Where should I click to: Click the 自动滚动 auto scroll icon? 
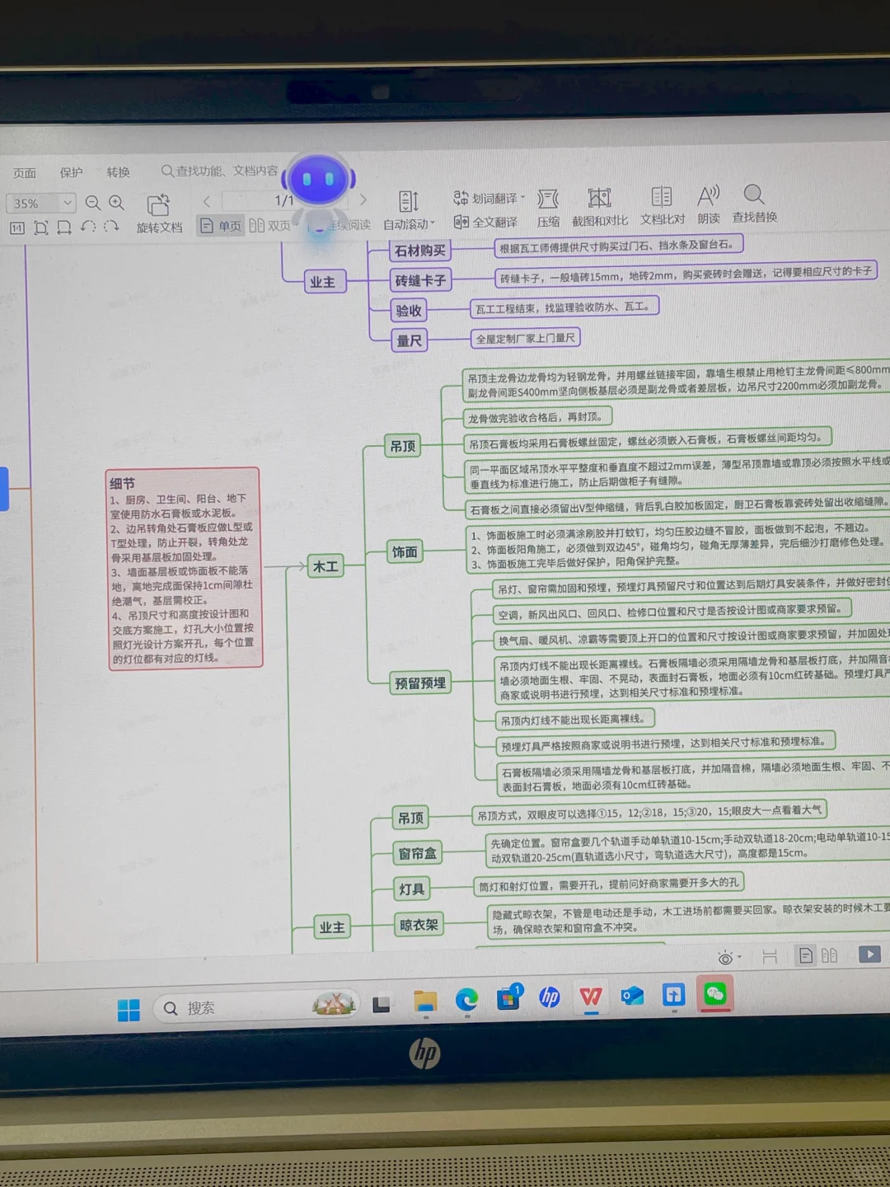409,201
